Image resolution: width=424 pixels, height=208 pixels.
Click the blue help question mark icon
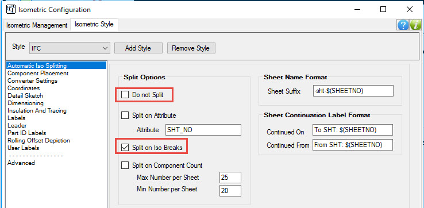click(x=403, y=25)
